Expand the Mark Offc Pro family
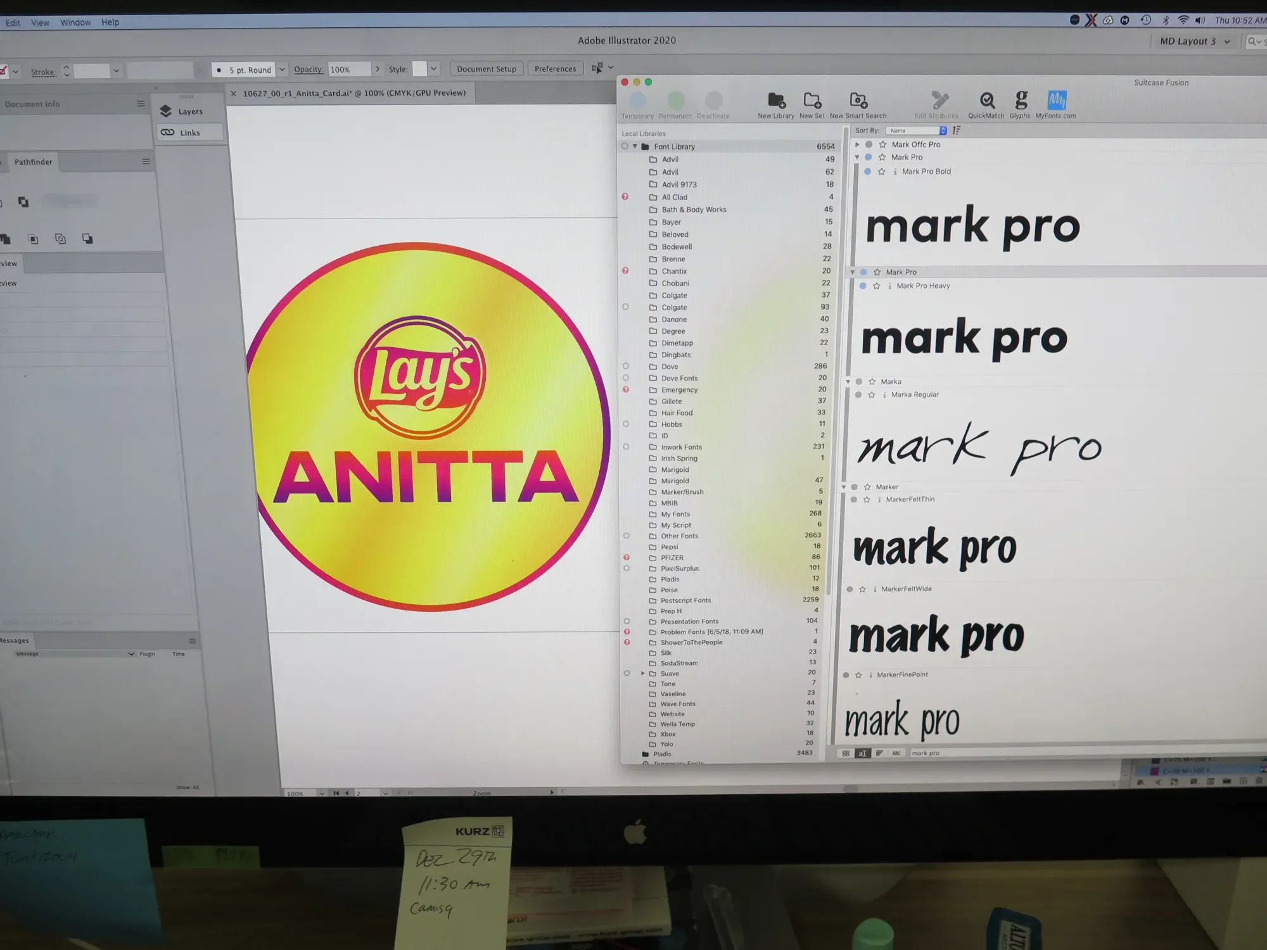1267x950 pixels. (858, 144)
